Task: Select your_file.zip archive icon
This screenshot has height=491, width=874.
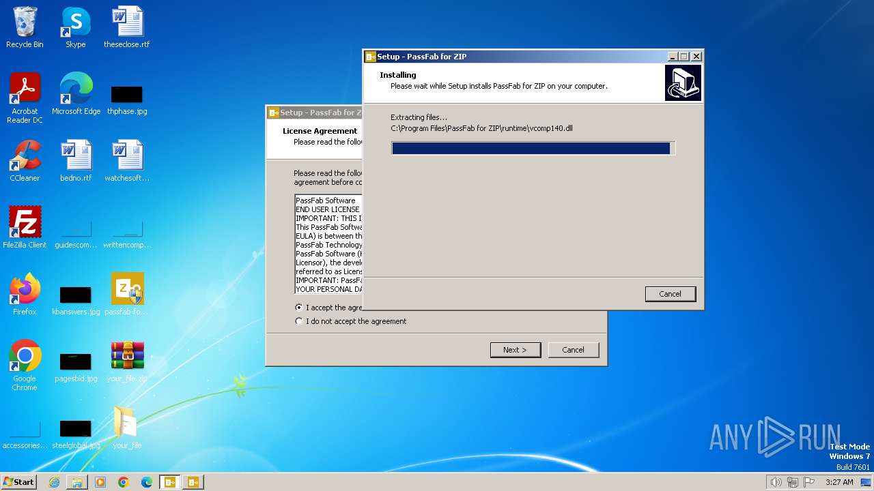Action: 127,361
